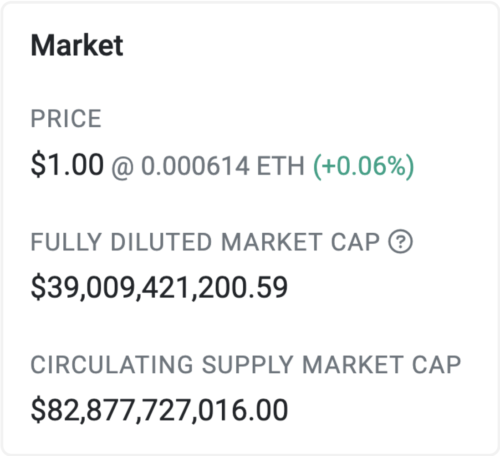Click the word FULLY in the label
The image size is (500, 456).
coord(66,242)
